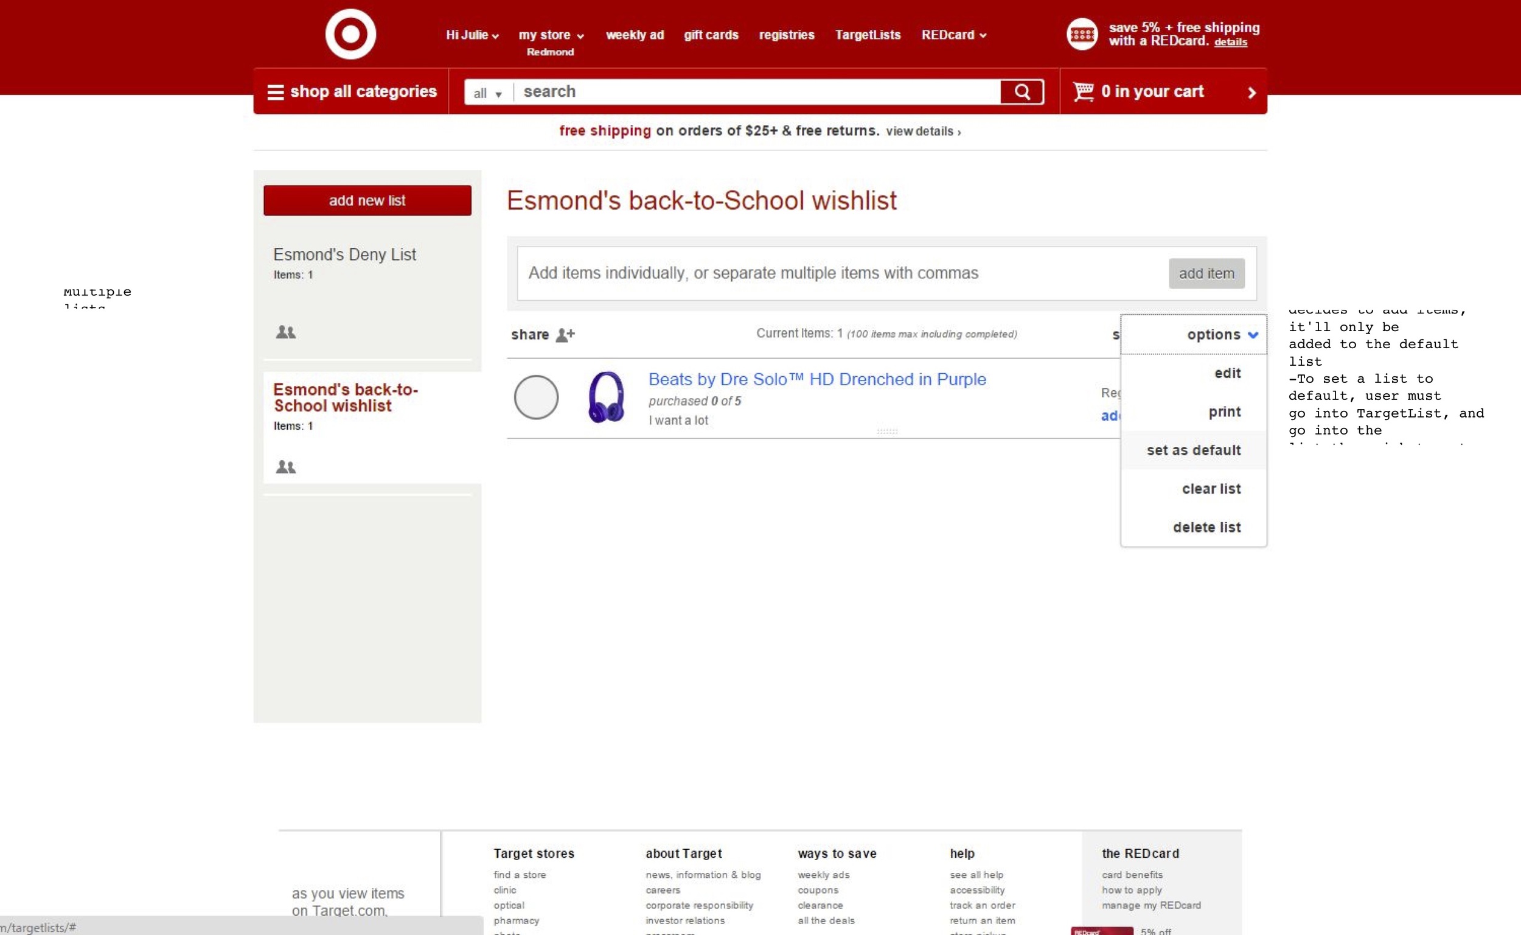
Task: Open the clearance footer link
Action: (x=820, y=905)
